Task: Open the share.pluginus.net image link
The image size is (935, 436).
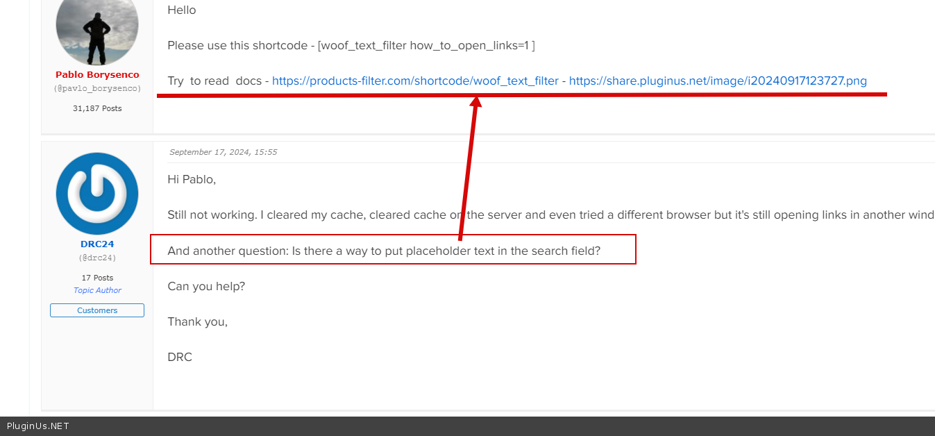Action: [x=718, y=81]
